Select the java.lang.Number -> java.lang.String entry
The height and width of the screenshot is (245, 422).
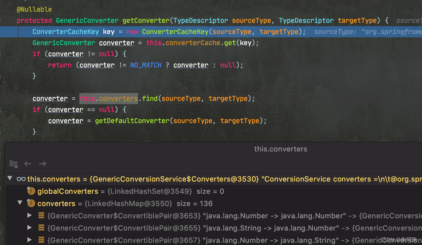click(x=214, y=240)
